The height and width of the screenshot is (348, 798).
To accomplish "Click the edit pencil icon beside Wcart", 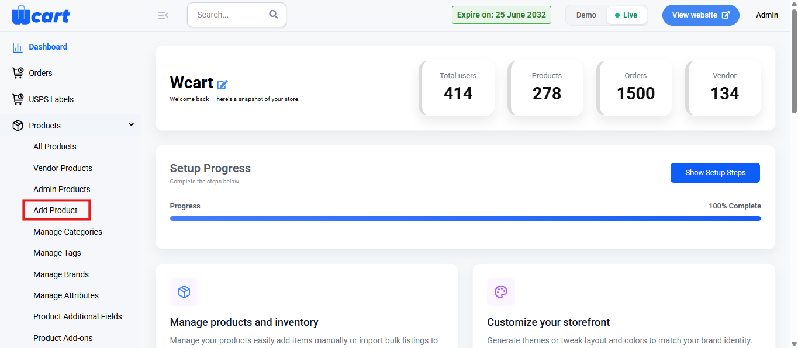I will pos(222,84).
